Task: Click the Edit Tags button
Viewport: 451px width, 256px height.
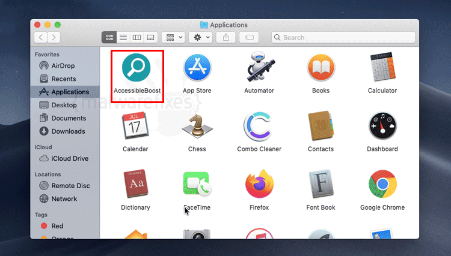Action: [x=249, y=37]
